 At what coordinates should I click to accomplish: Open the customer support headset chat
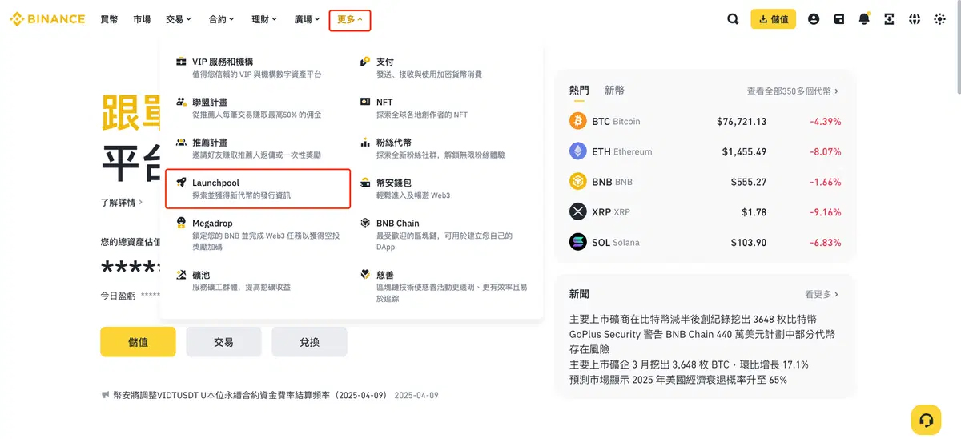926,420
